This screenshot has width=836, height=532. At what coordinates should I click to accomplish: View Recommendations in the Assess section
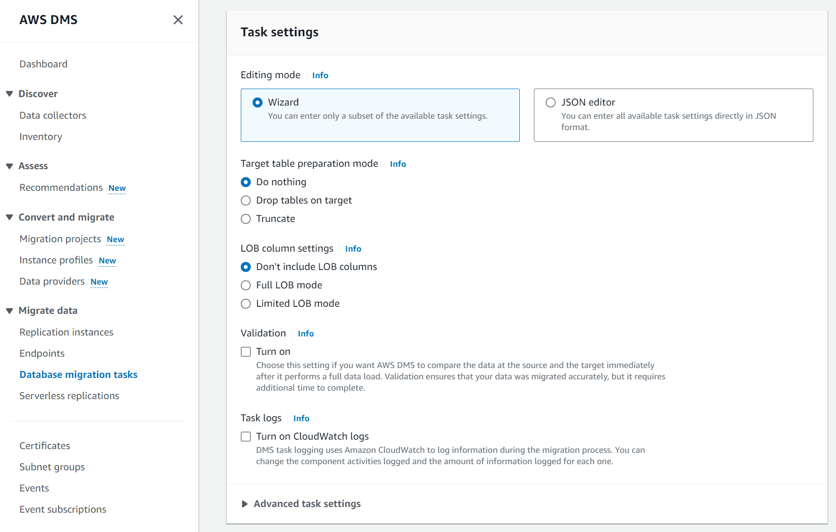(x=61, y=187)
